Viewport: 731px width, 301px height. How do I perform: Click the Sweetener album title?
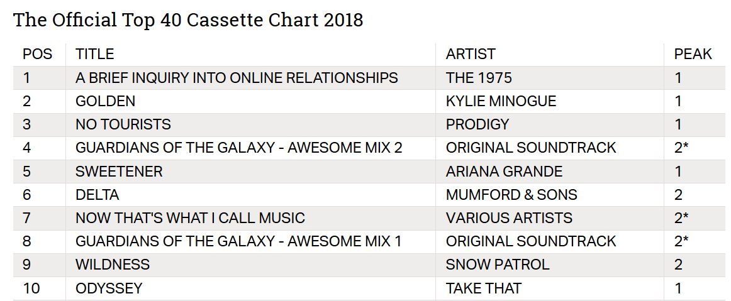click(x=119, y=172)
